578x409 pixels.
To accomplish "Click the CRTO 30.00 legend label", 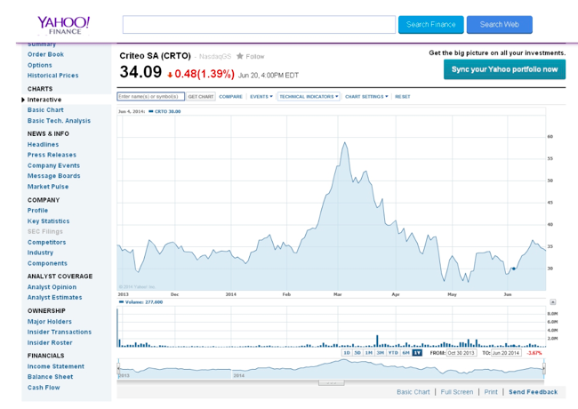I will coord(167,111).
